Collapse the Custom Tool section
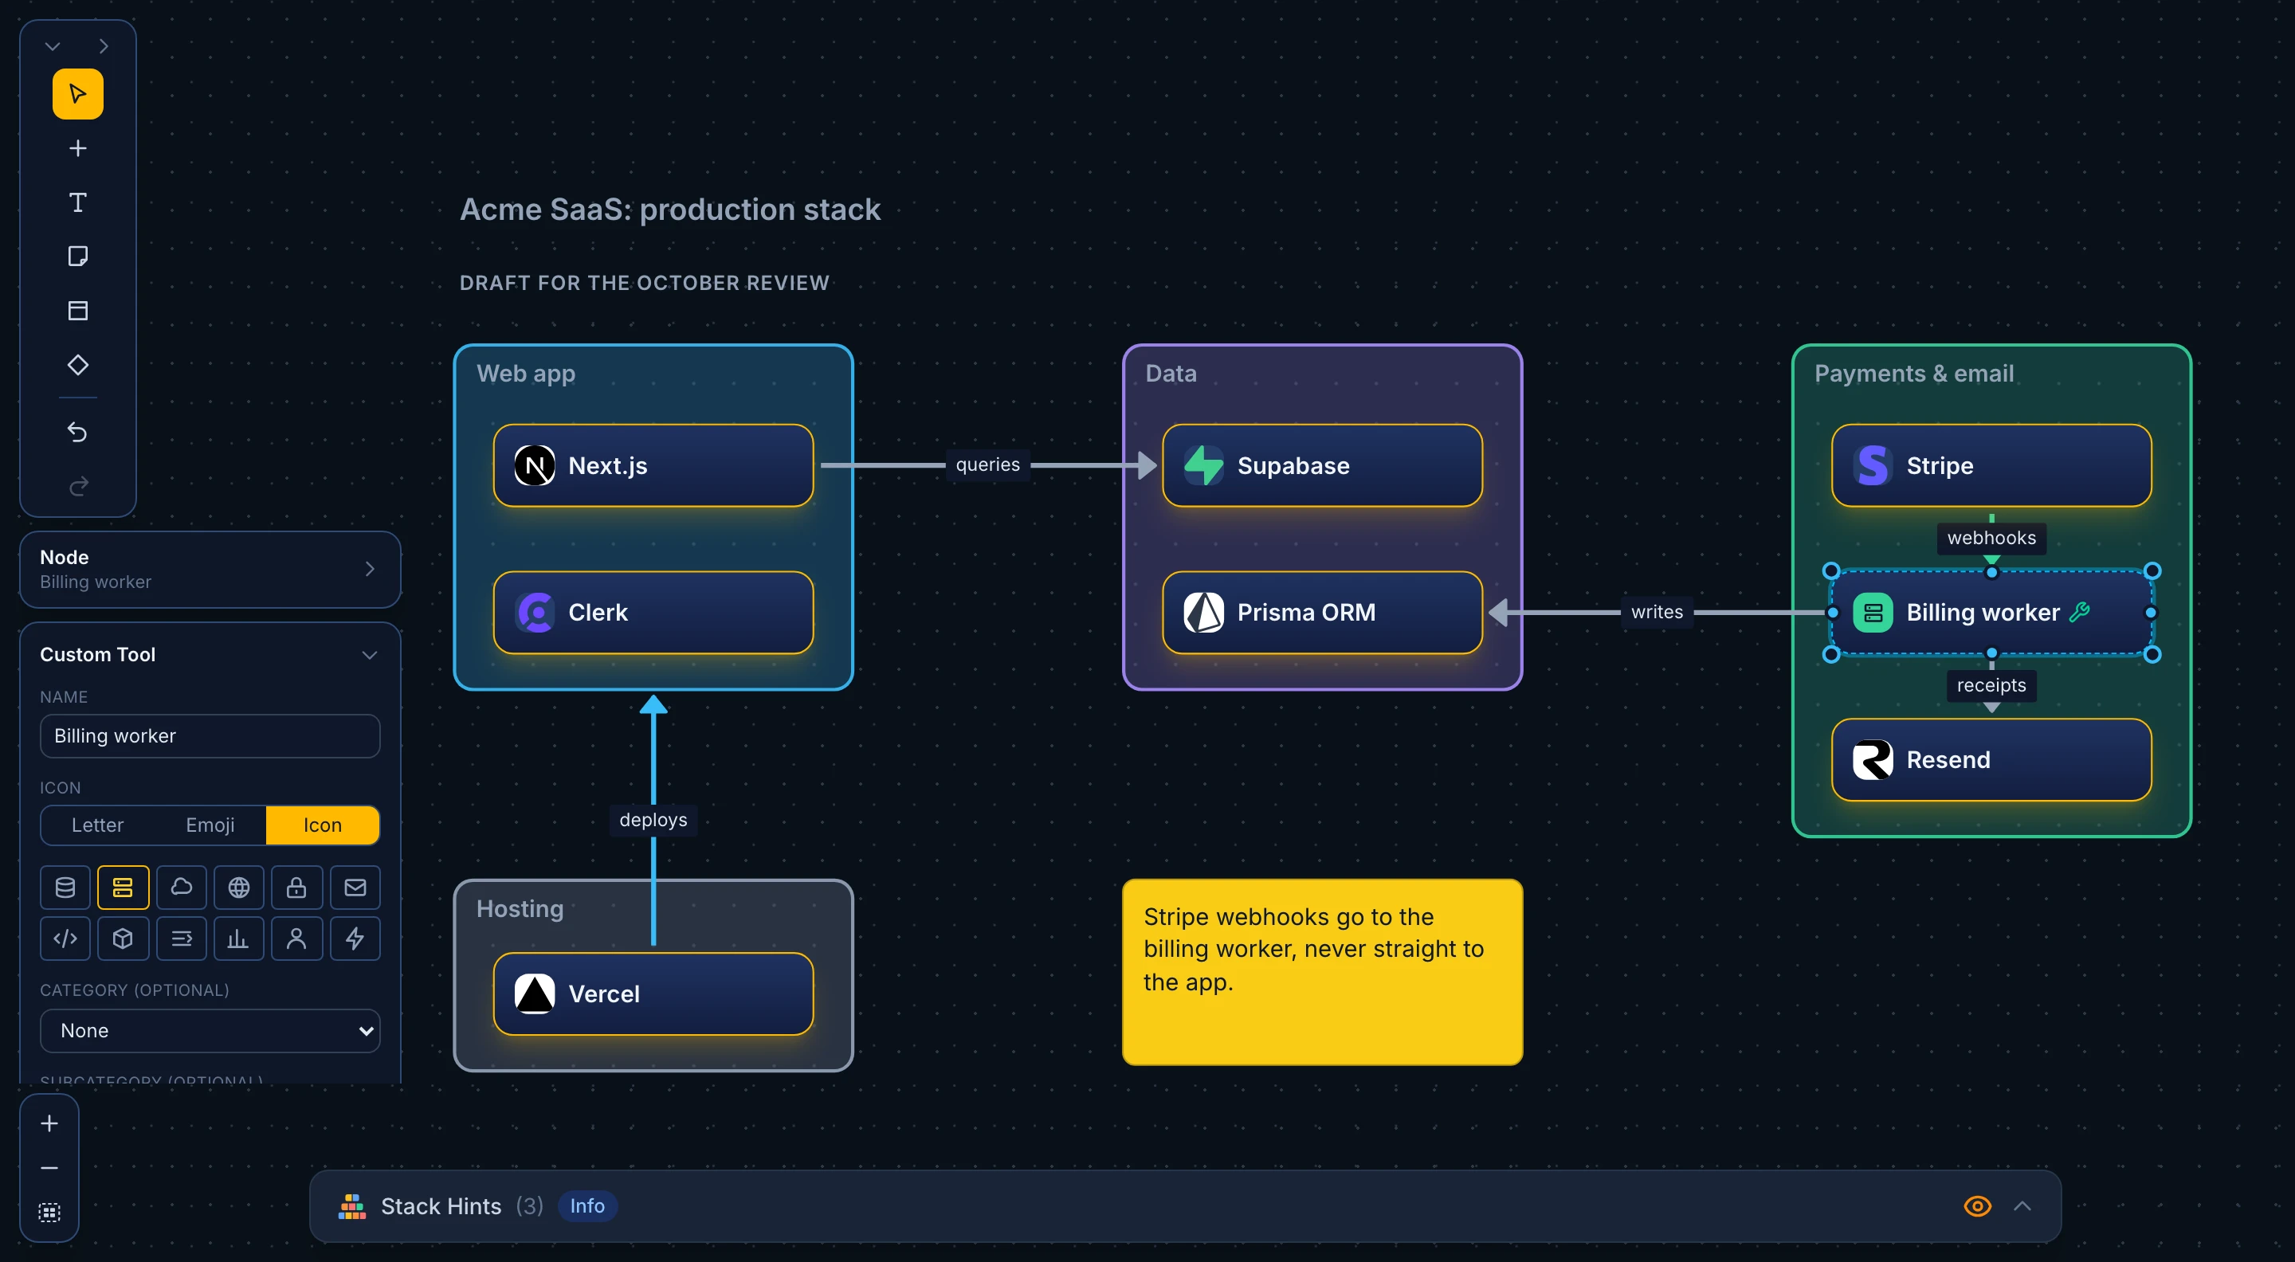Viewport: 2295px width, 1262px height. pyautogui.click(x=370, y=655)
